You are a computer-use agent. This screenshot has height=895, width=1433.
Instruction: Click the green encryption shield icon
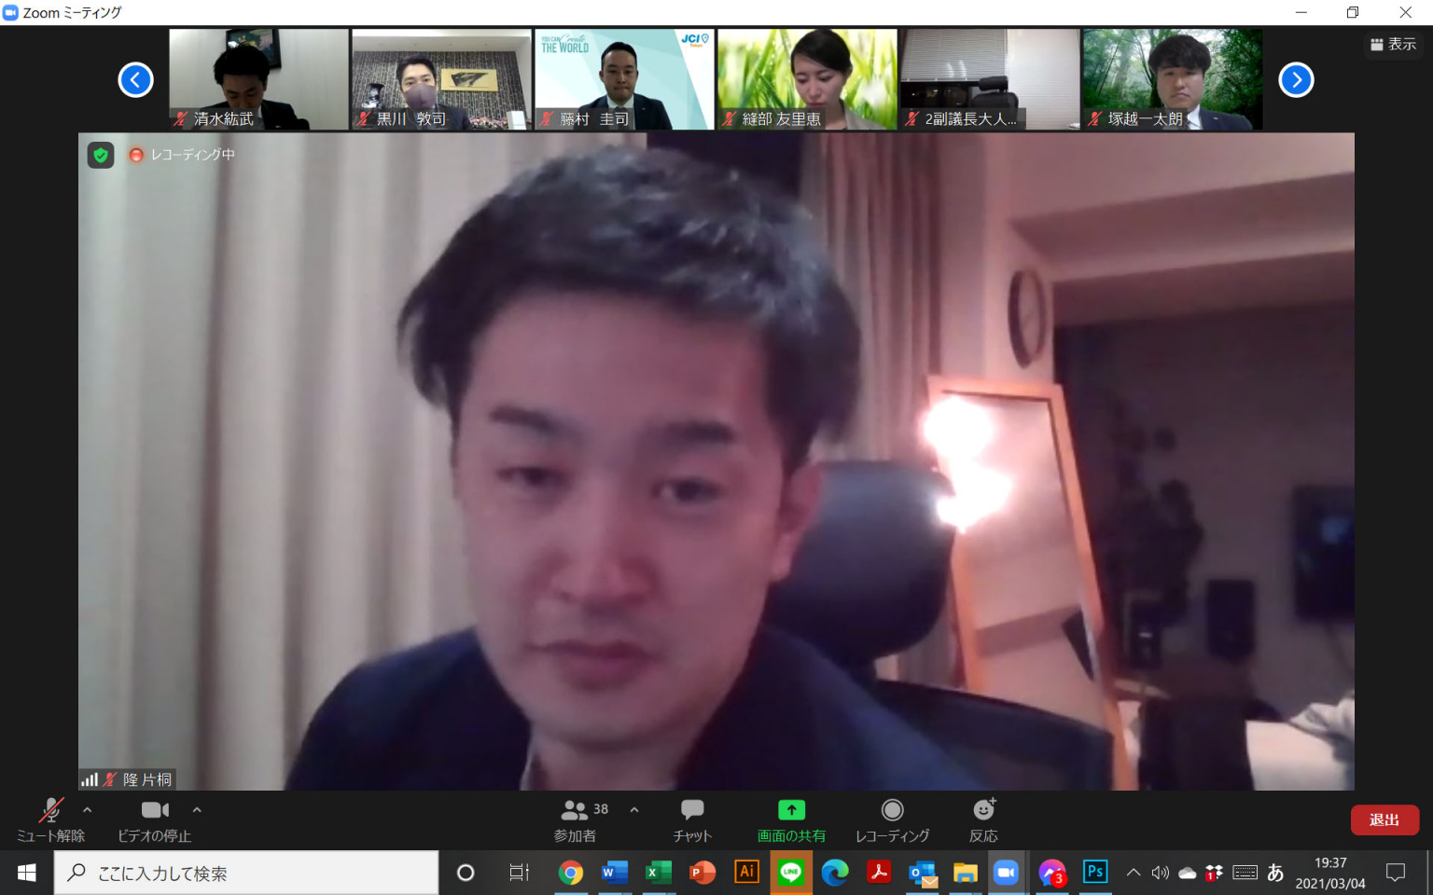click(x=101, y=155)
